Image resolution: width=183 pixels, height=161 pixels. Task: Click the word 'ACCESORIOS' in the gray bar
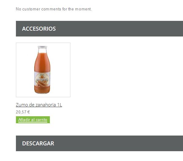39,29
